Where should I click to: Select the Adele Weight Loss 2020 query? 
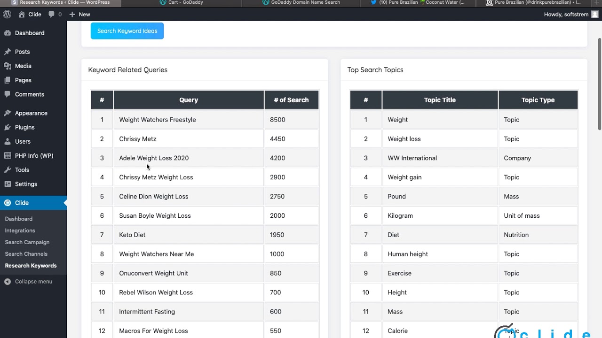click(x=154, y=158)
